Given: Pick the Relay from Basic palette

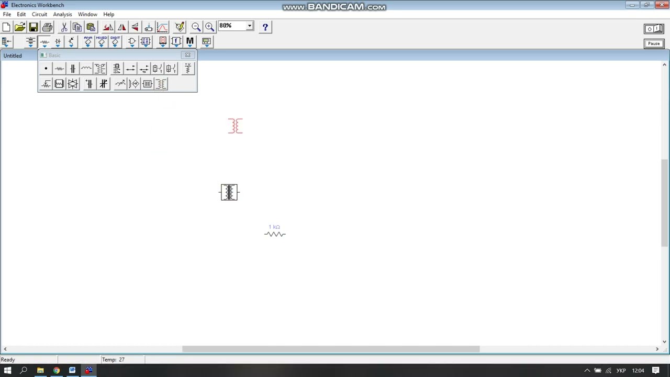Looking at the screenshot, I should [117, 69].
